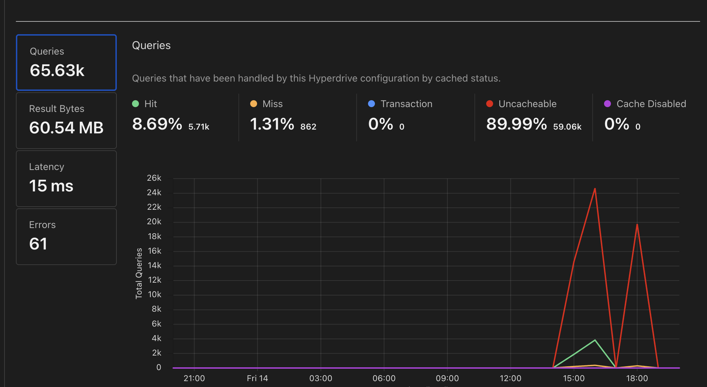The image size is (707, 387).
Task: Click the green Hit line peak
Action: [x=595, y=340]
